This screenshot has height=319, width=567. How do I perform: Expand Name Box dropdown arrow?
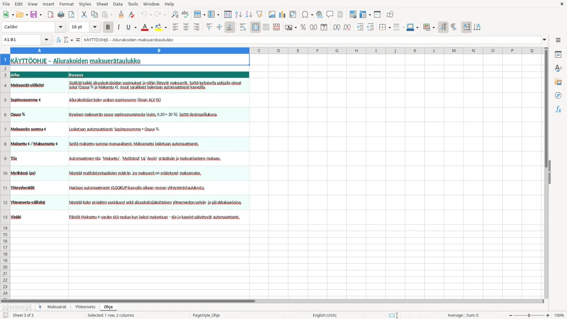pos(46,40)
